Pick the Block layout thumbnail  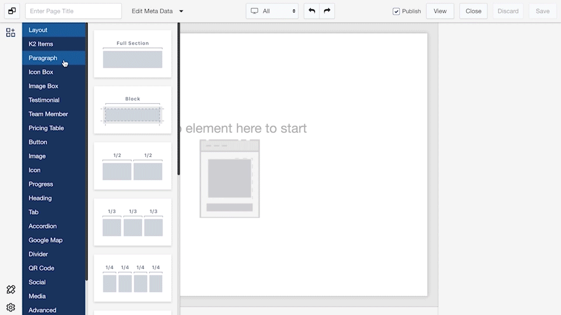[x=133, y=110]
